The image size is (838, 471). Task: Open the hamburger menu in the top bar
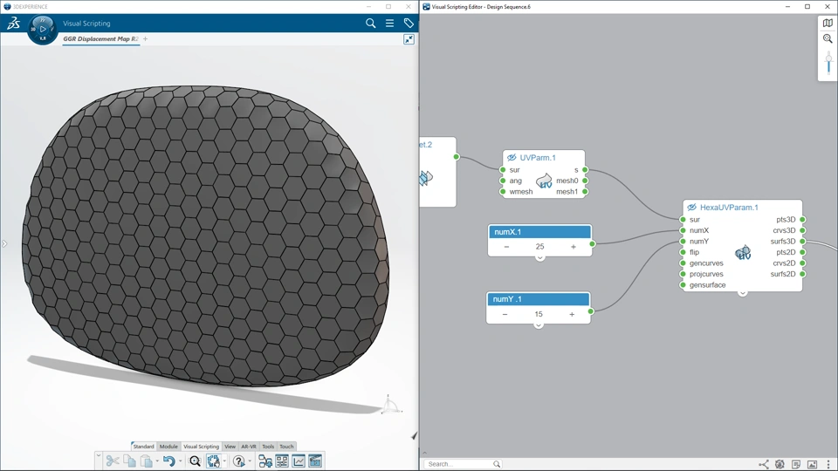[x=389, y=23]
